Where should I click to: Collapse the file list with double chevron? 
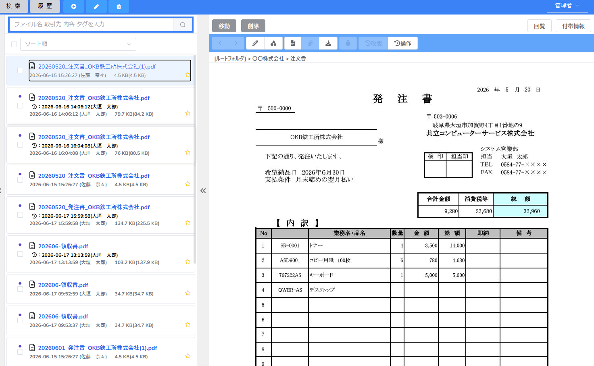(x=203, y=191)
